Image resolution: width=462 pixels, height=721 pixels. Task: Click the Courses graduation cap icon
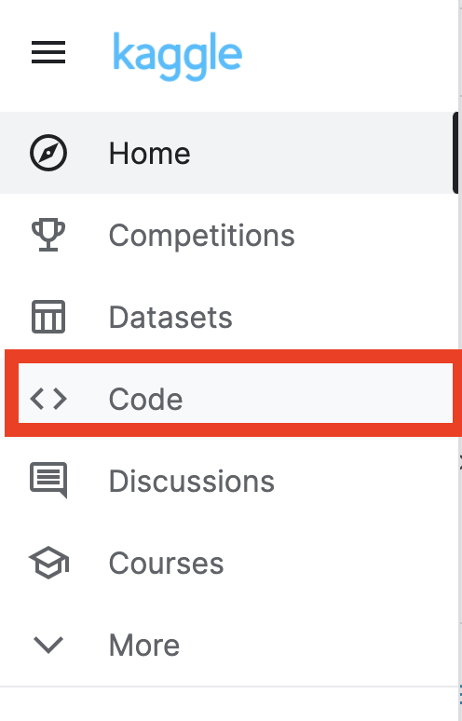[x=48, y=563]
